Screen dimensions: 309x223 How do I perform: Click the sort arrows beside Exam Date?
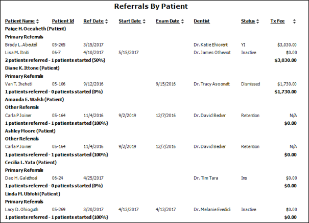[182, 21]
